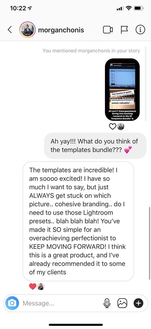This screenshot has height=329, width=151.
Task: Open the shared story mention thumbnail
Action: click(x=122, y=90)
